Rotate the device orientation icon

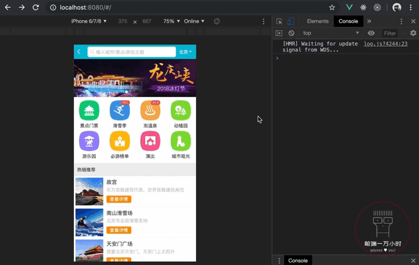point(217,21)
